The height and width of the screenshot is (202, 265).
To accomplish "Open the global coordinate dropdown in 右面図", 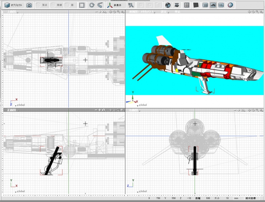I will (142, 191).
